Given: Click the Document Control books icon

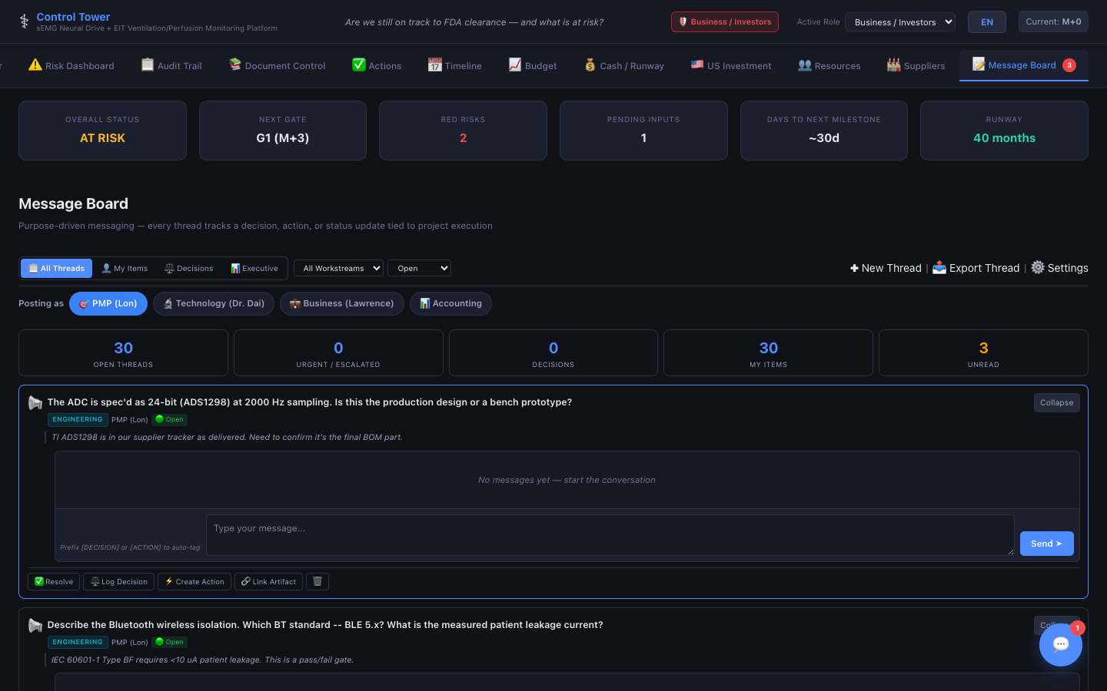Looking at the screenshot, I should tap(234, 64).
